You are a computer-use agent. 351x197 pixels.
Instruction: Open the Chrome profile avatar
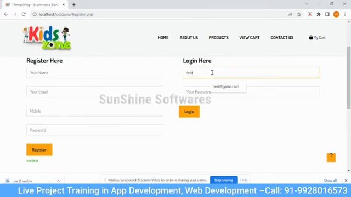(336, 14)
